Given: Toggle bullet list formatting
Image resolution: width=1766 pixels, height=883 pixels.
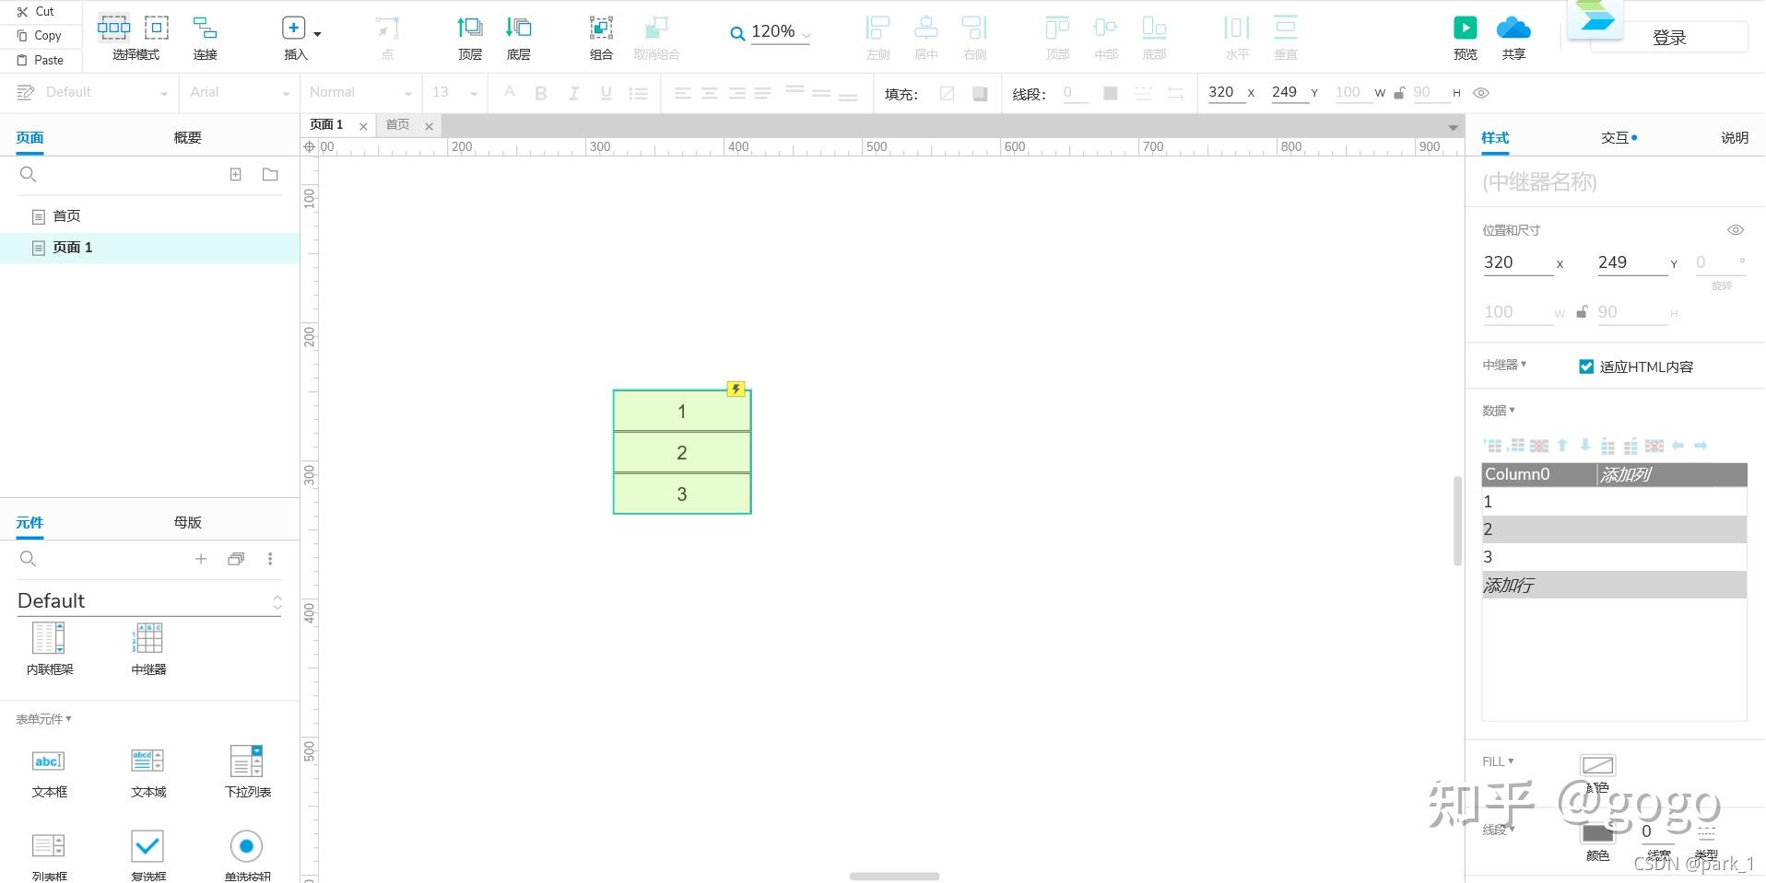Looking at the screenshot, I should point(638,93).
